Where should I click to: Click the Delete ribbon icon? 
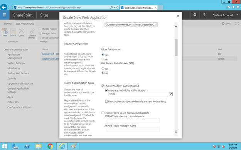click(x=21, y=32)
